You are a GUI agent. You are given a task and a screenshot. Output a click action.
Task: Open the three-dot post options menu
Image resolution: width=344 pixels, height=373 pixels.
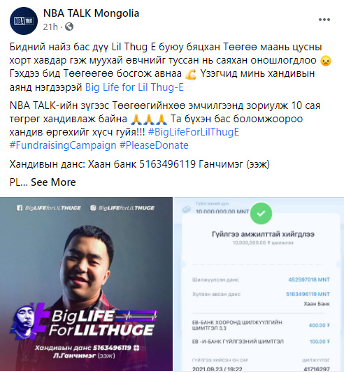click(x=324, y=20)
